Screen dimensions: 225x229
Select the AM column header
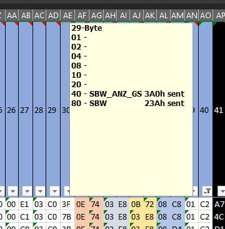[177, 16]
